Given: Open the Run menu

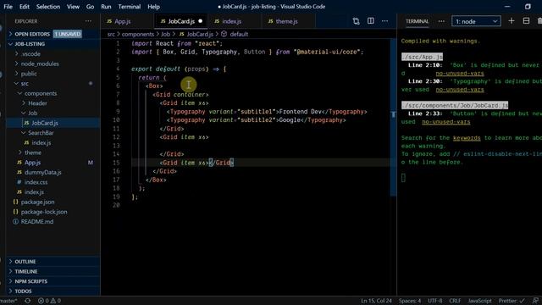Looking at the screenshot, I should tap(106, 7).
